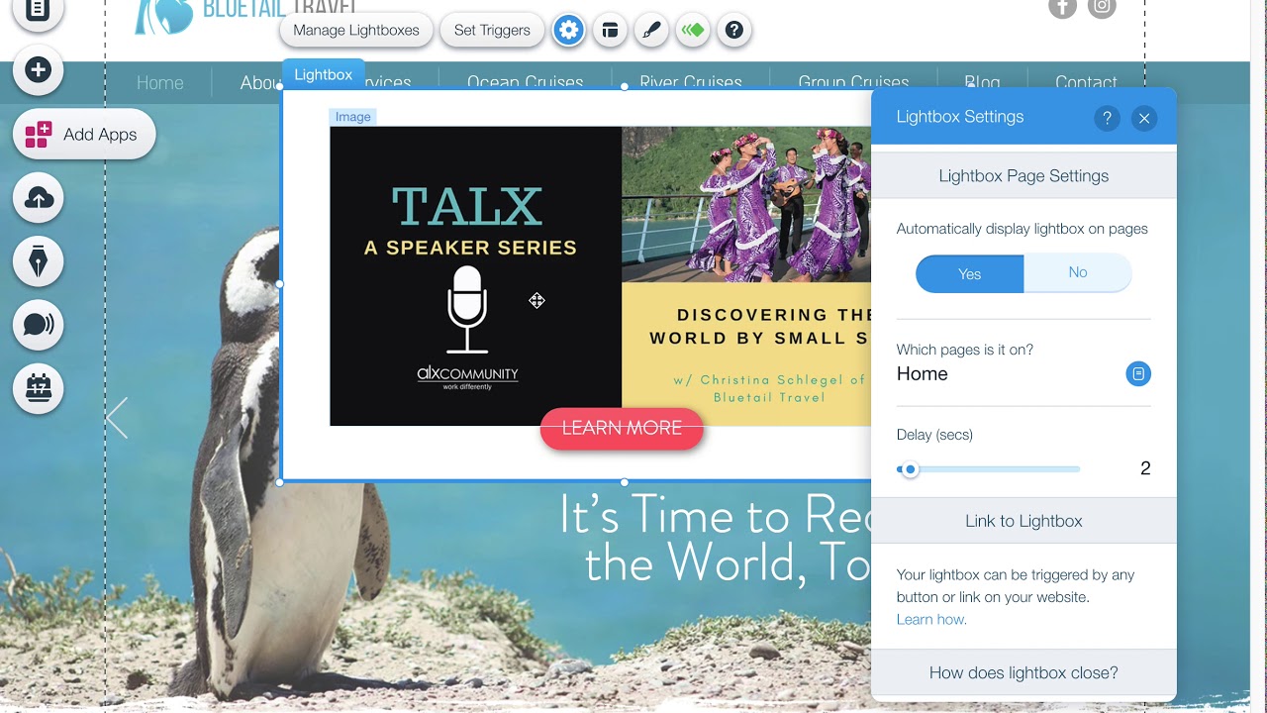Open the page selector icon beside Home

coord(1138,373)
